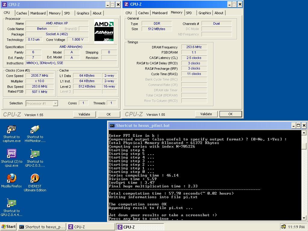
Task: Click the Level 2 associativity value 16-way
Action: 109,86
